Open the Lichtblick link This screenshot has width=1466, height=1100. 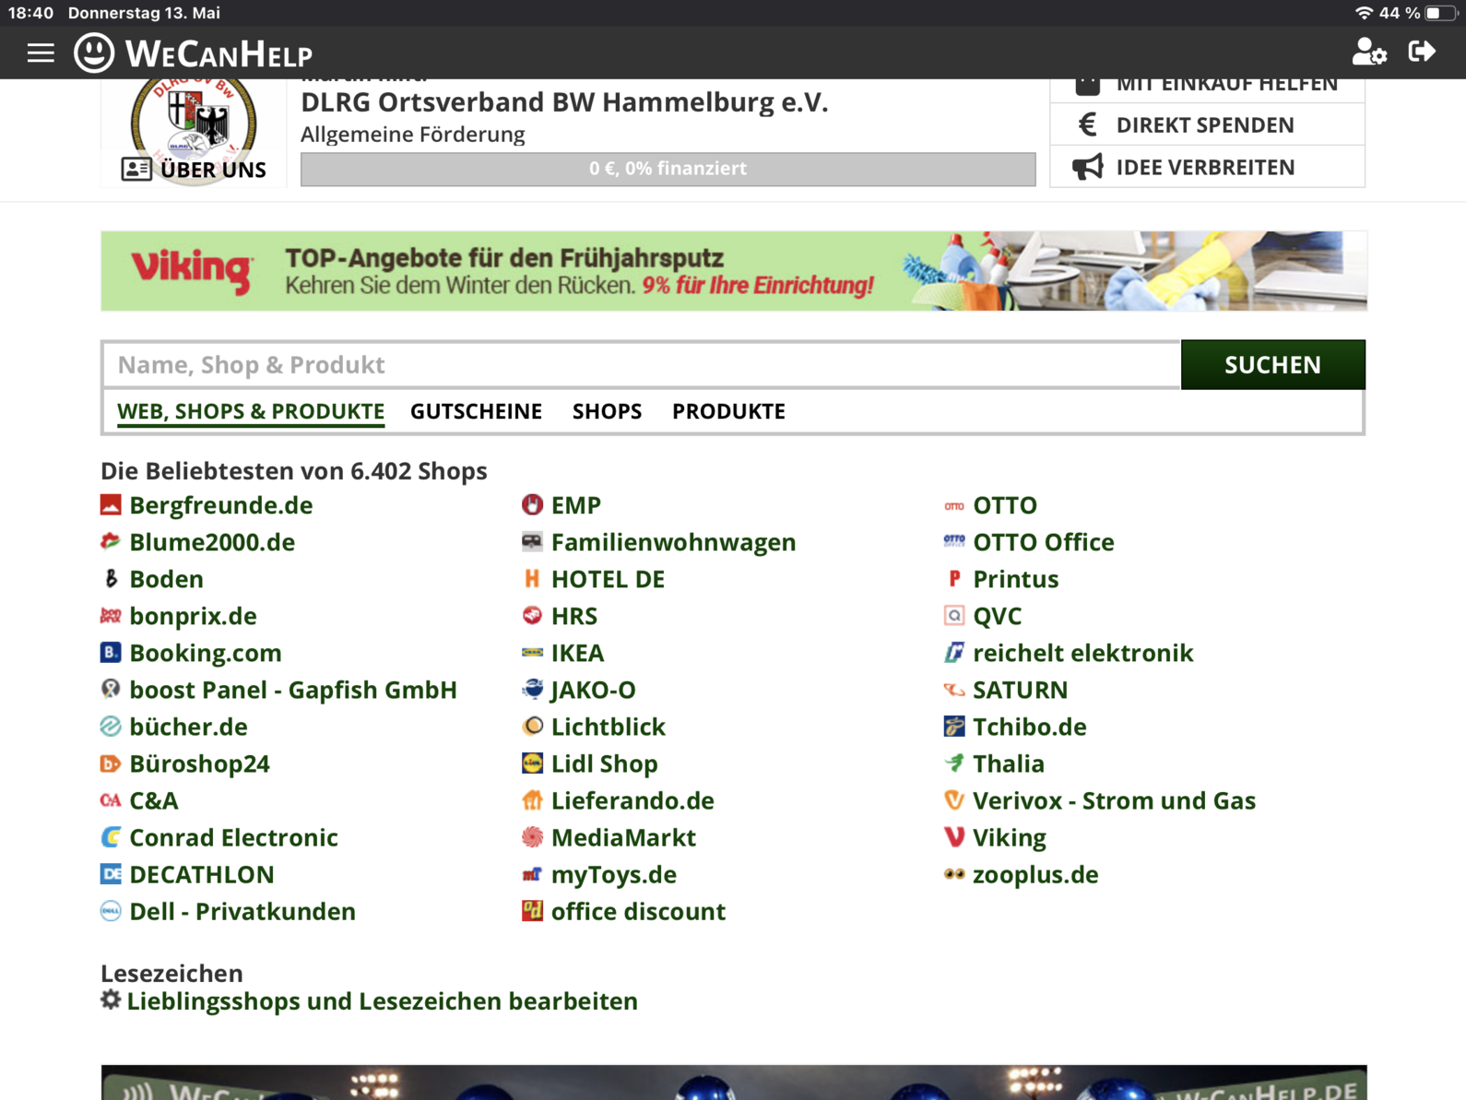(609, 727)
